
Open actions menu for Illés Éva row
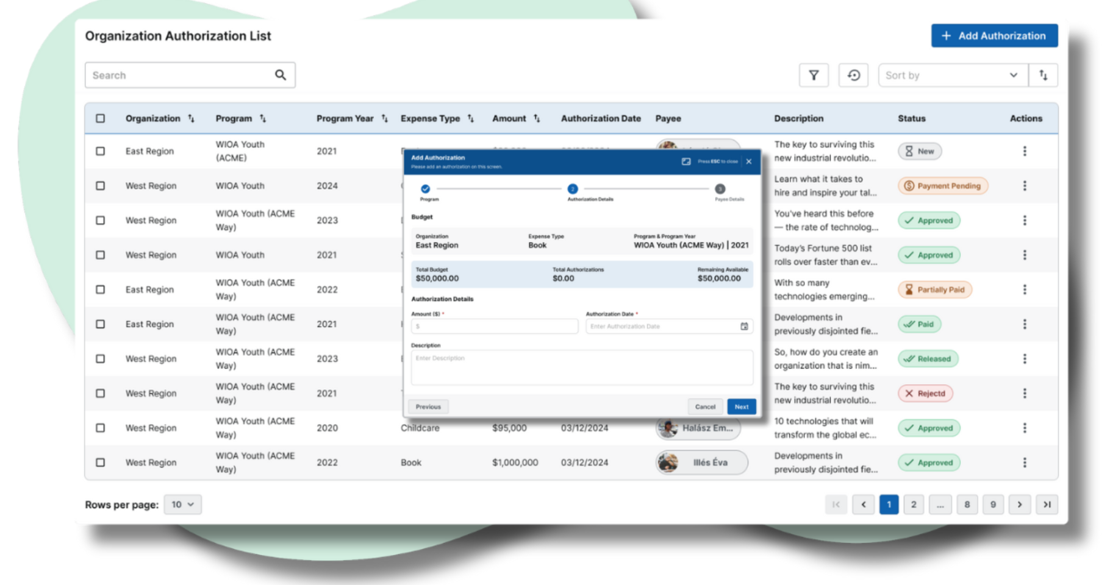point(1025,463)
